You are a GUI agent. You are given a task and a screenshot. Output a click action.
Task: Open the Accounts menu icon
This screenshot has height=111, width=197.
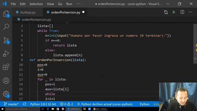pyautogui.click(x=6, y=81)
